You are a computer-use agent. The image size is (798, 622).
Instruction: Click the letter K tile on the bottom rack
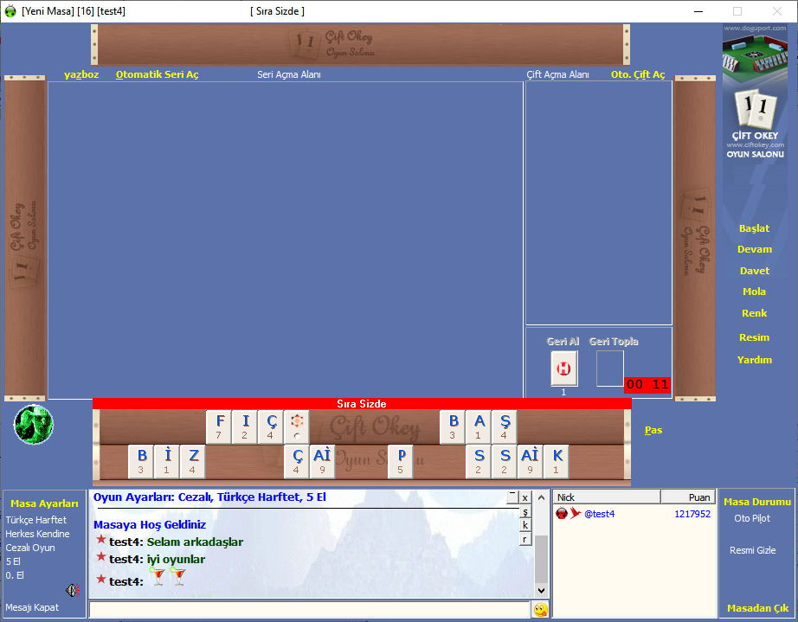click(x=556, y=461)
